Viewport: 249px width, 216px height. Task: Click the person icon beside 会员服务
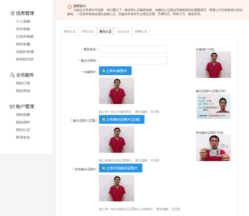point(12,75)
